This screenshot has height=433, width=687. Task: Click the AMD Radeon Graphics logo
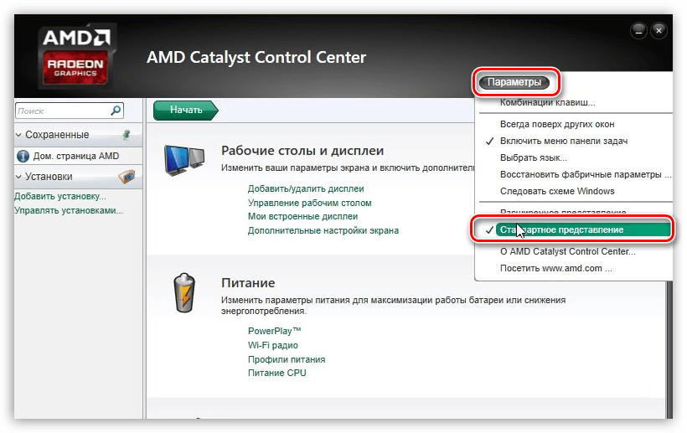(76, 55)
